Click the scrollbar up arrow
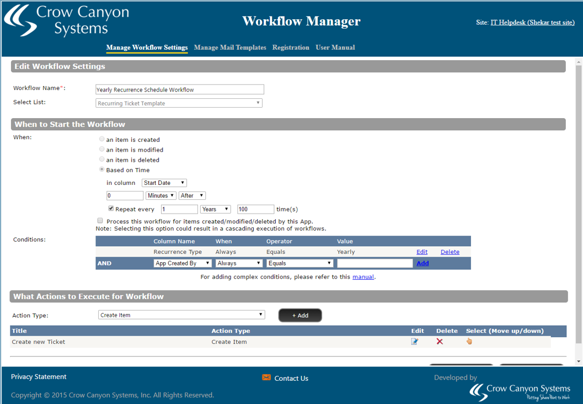This screenshot has height=404, width=583. [x=578, y=61]
